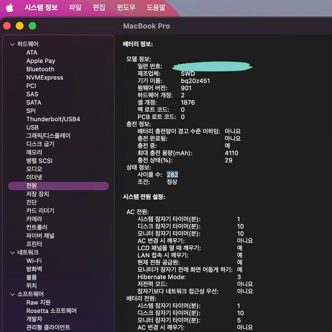
Task: Select Thunderbolt/USB4 in the sidebar
Action: pyautogui.click(x=53, y=119)
